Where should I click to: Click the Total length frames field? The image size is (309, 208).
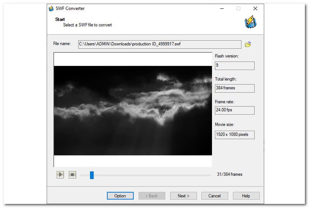click(234, 88)
